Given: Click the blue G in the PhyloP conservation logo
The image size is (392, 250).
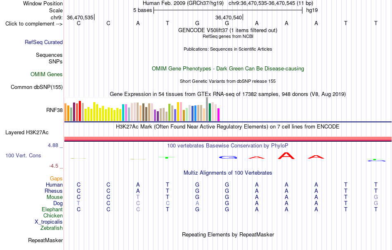Looking at the screenshot, I should 228,157.
